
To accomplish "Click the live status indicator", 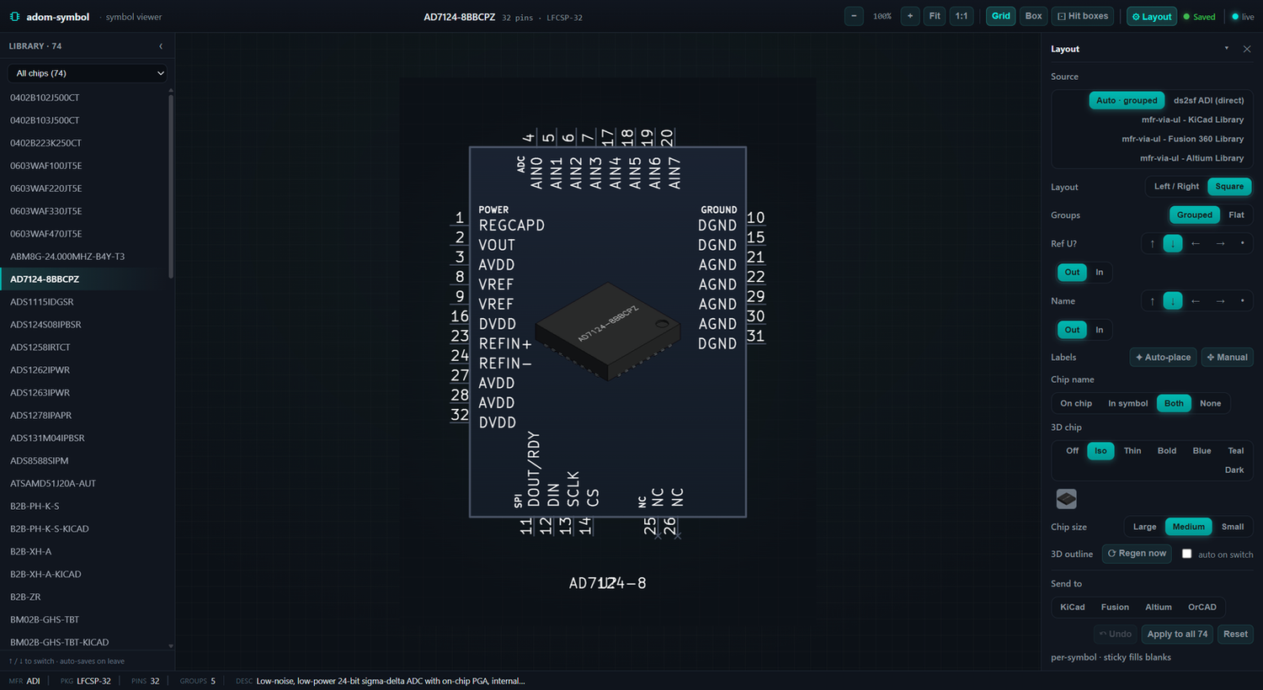I will pyautogui.click(x=1243, y=17).
